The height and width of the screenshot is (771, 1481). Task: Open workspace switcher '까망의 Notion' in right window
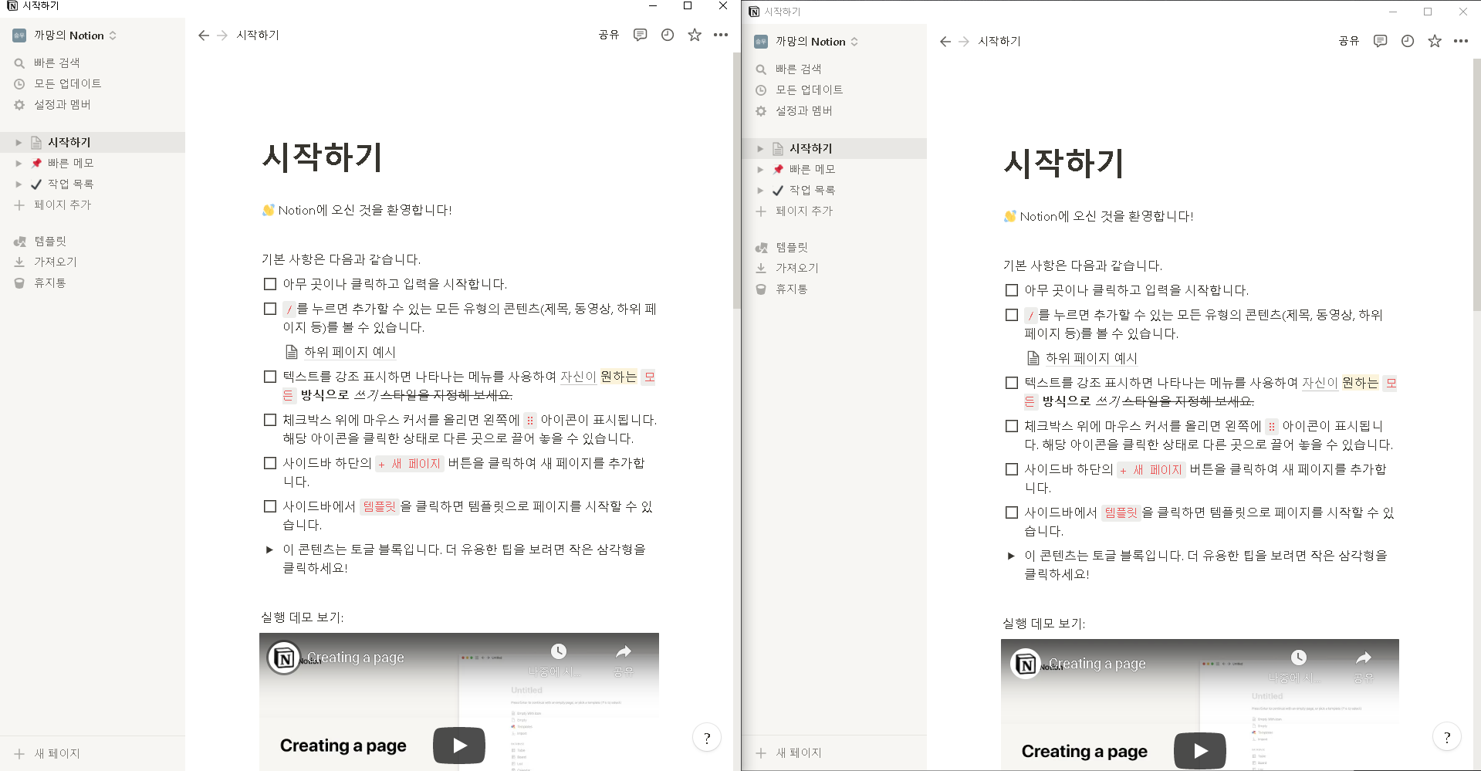(x=806, y=42)
